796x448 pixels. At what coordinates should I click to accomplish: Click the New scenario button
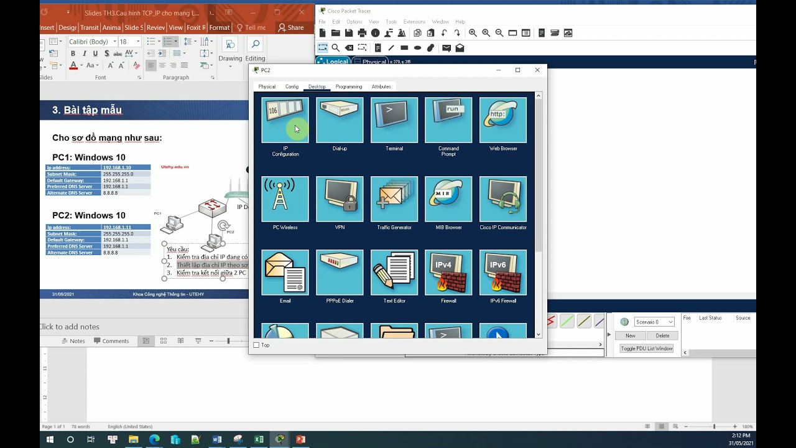[631, 335]
